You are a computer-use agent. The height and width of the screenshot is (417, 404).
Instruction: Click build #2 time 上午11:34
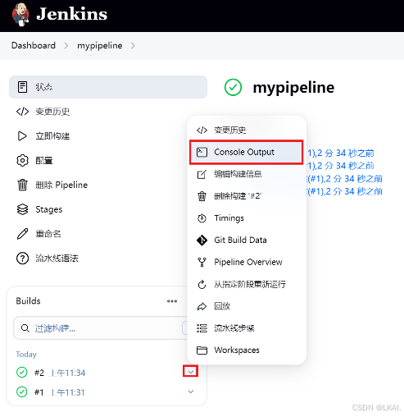point(68,373)
